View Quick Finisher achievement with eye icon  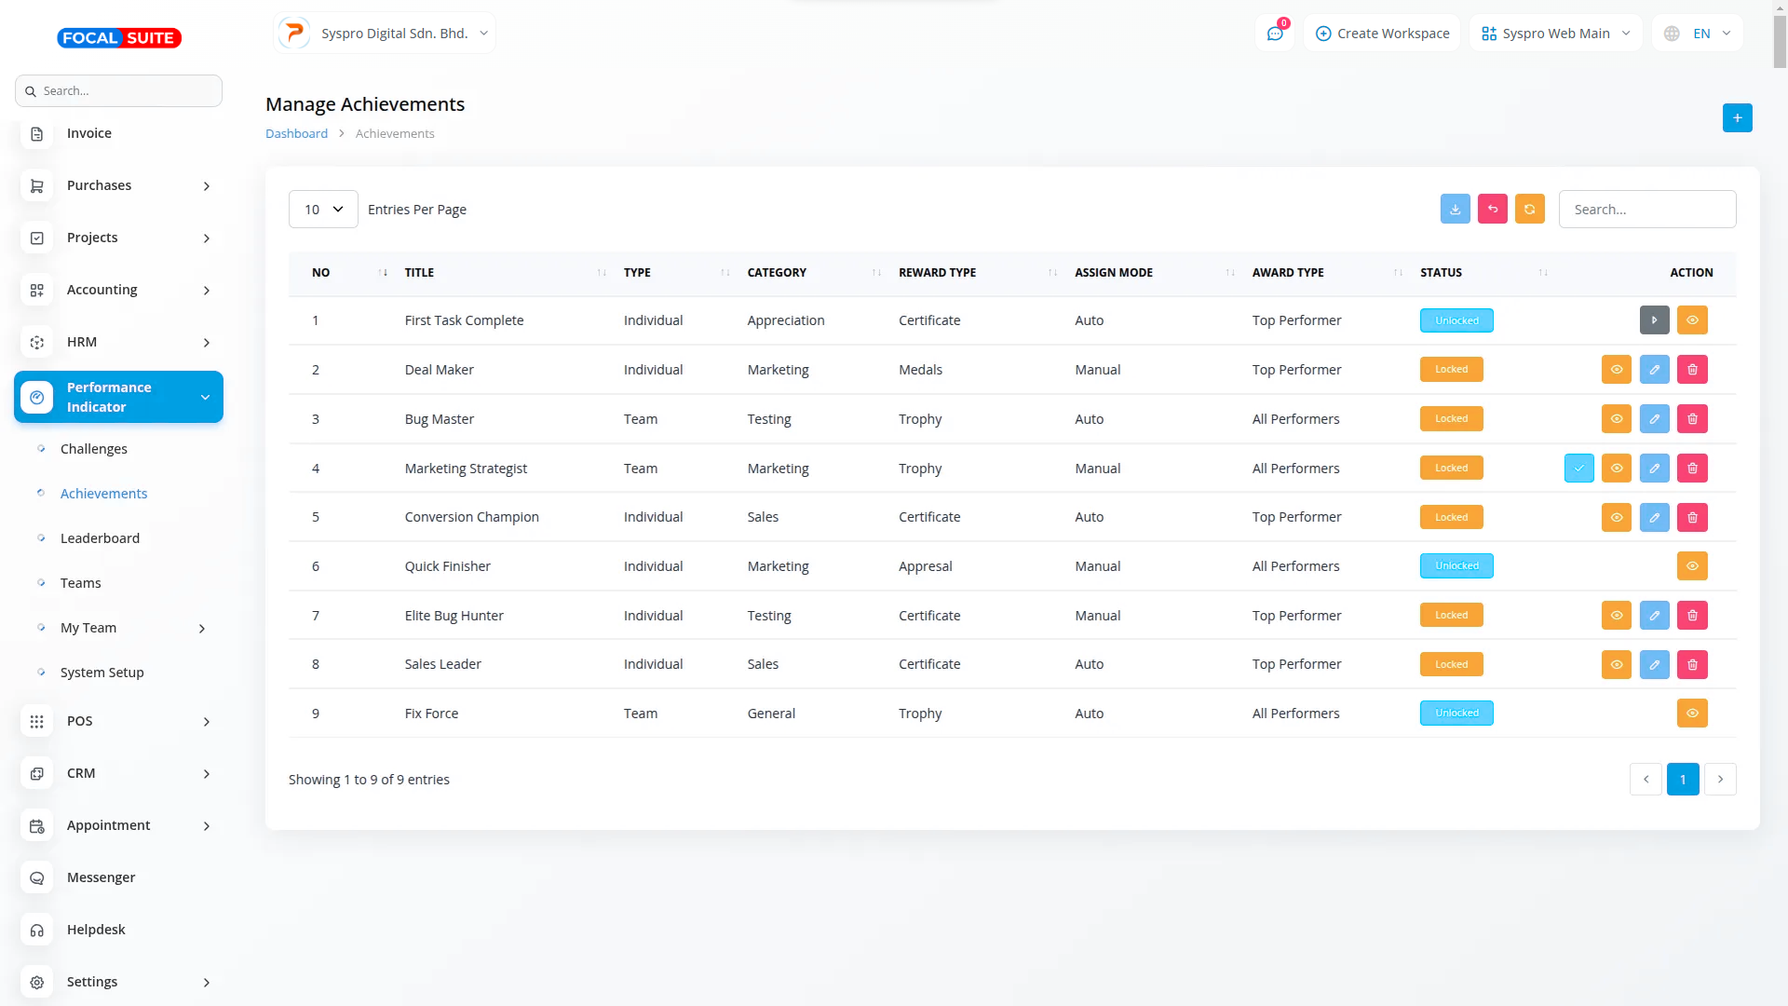point(1692,566)
